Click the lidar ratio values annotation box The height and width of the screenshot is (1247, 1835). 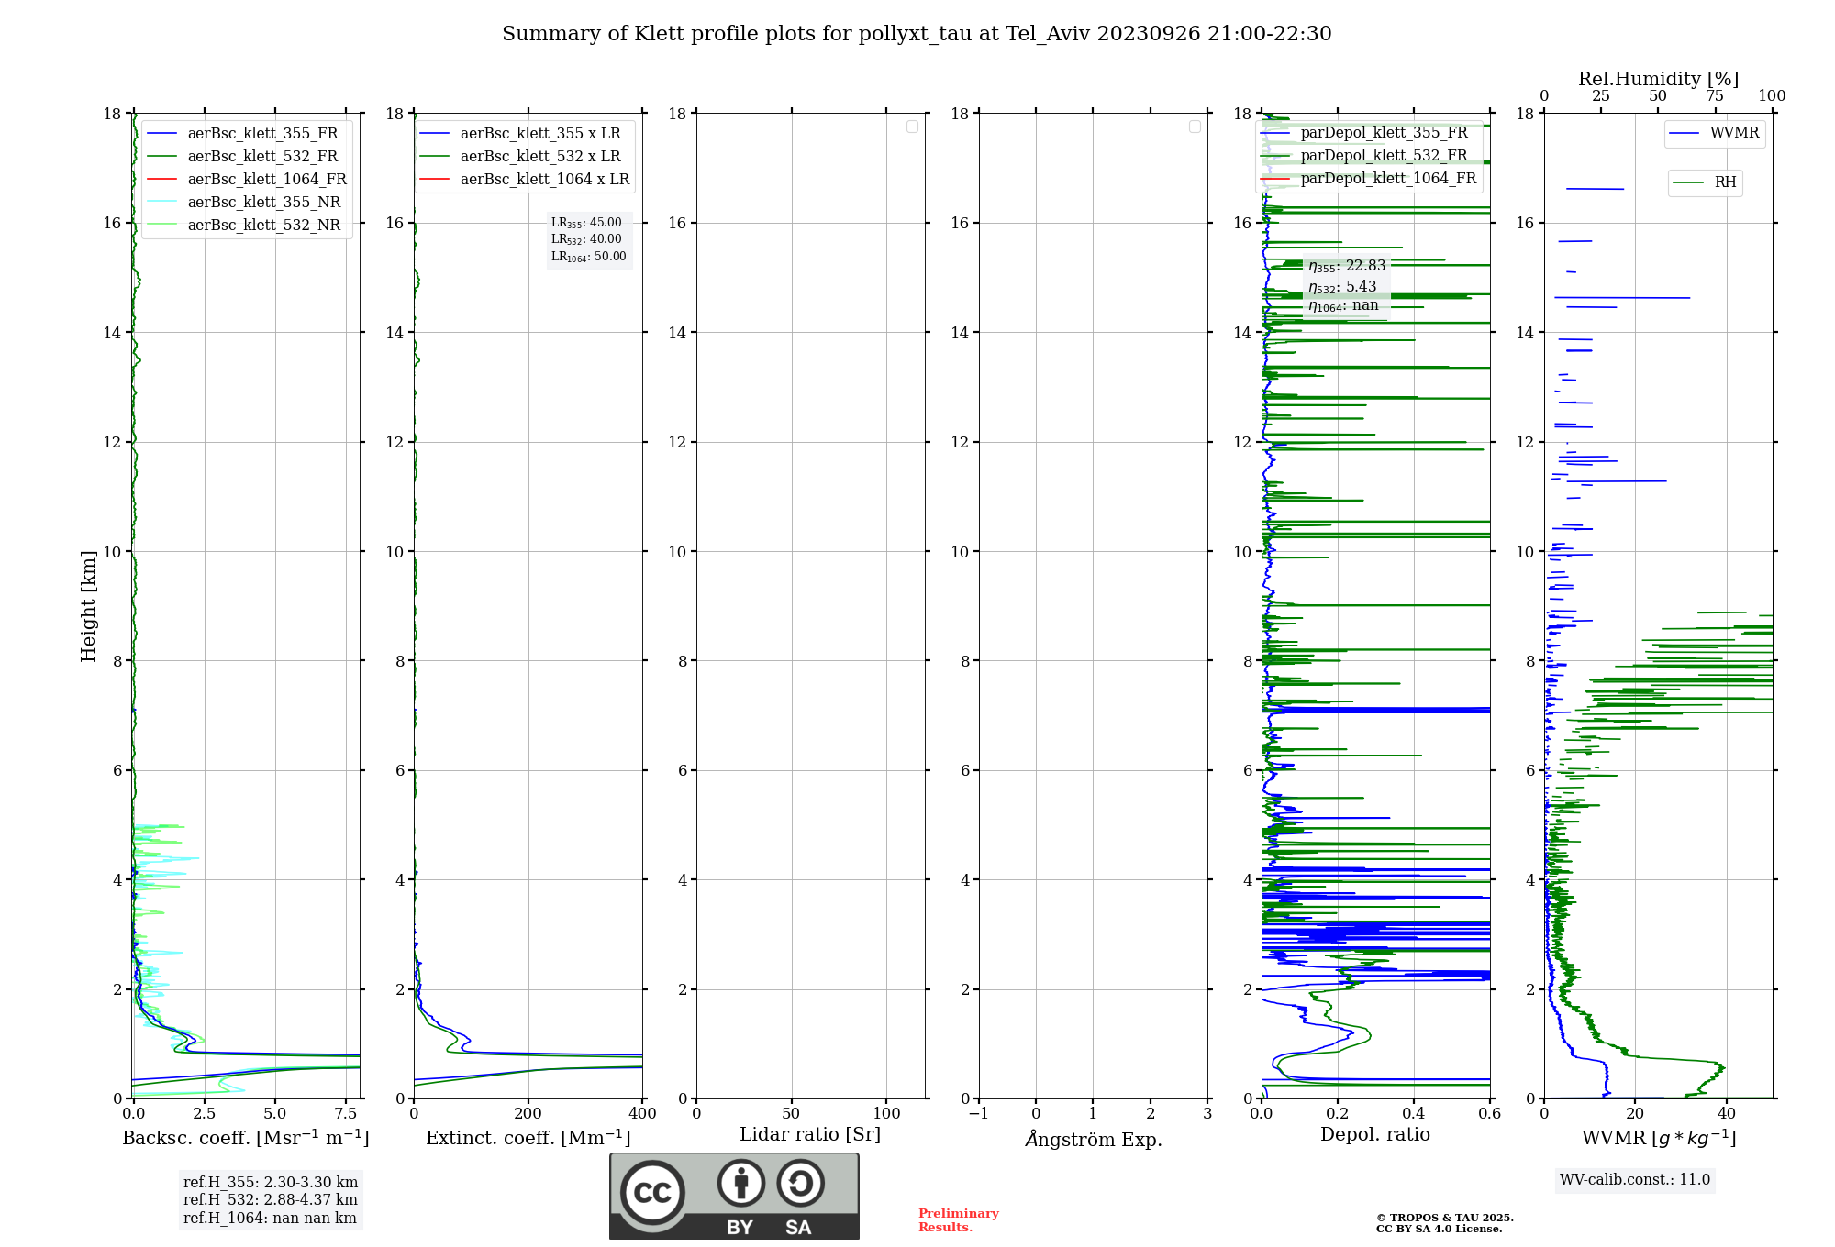click(588, 239)
